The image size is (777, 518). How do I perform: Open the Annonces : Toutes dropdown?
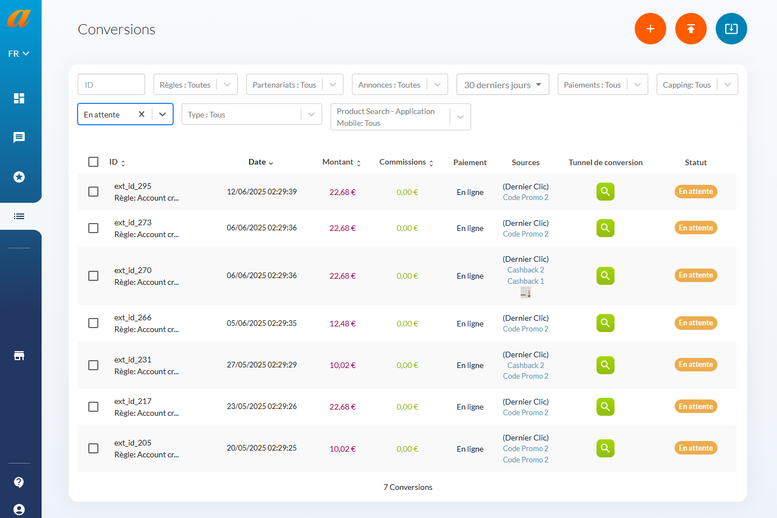[400, 84]
